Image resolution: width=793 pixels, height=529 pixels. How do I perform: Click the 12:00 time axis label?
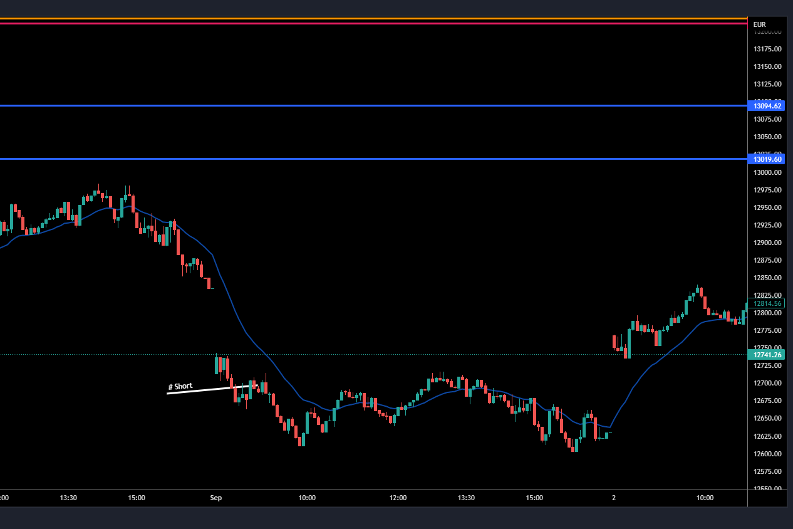(x=398, y=498)
